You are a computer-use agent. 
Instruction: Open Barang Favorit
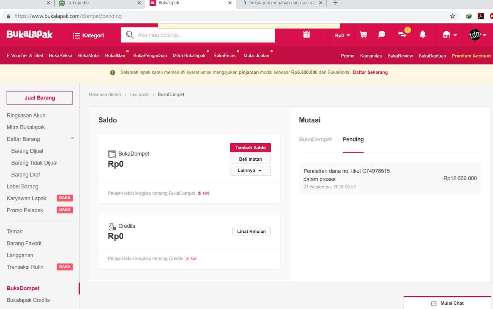[x=24, y=244]
